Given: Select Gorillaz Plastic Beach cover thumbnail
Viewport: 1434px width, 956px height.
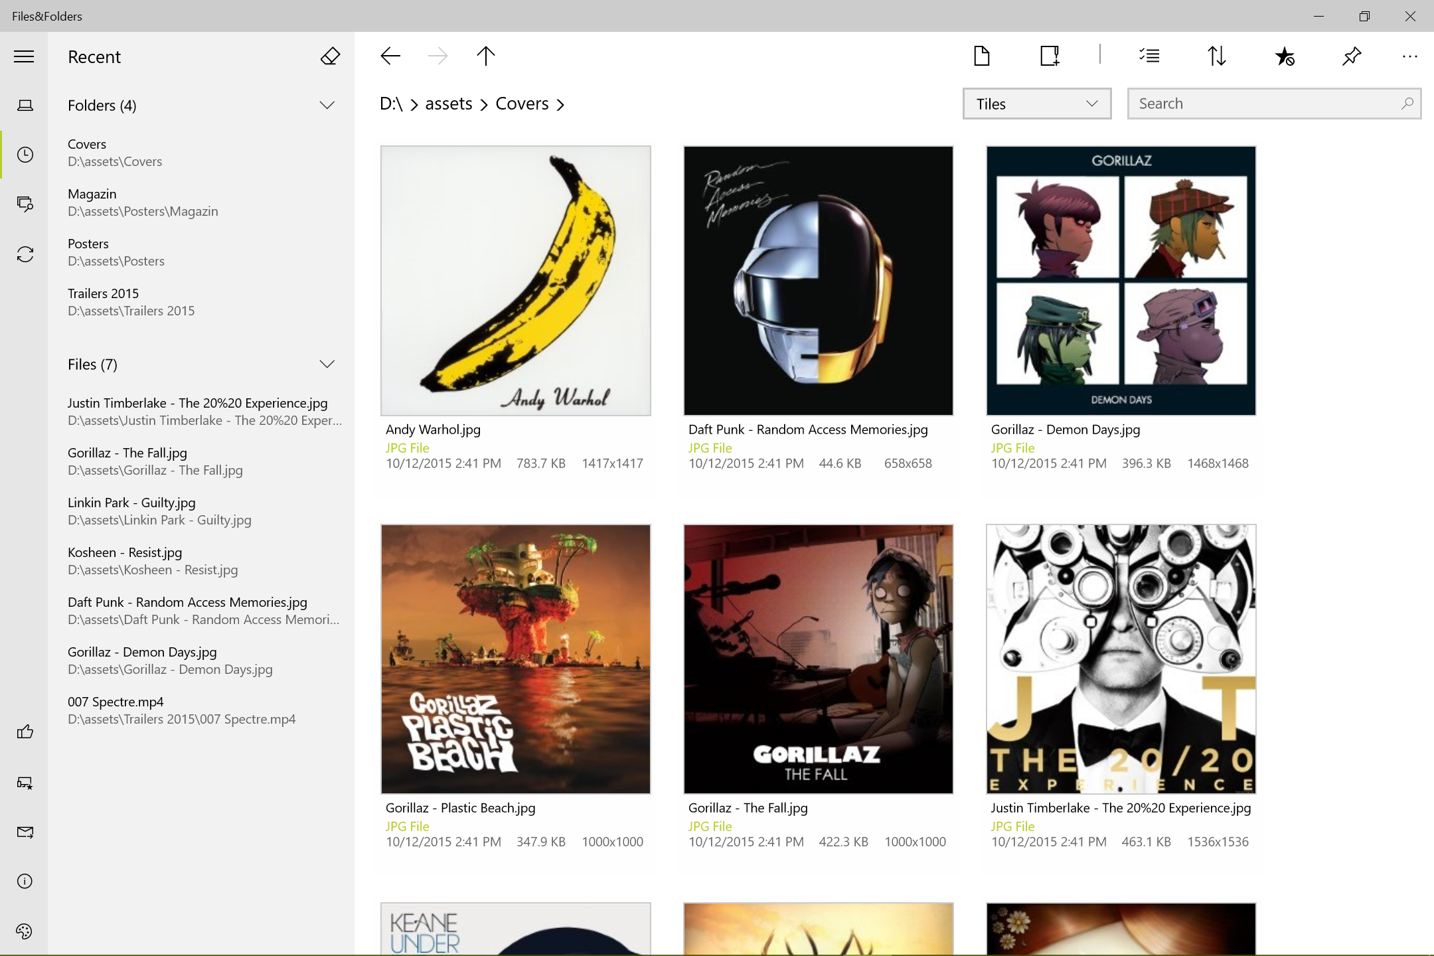Looking at the screenshot, I should (x=516, y=659).
